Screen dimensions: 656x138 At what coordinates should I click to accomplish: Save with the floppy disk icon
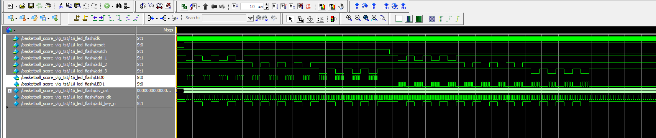tap(31, 6)
